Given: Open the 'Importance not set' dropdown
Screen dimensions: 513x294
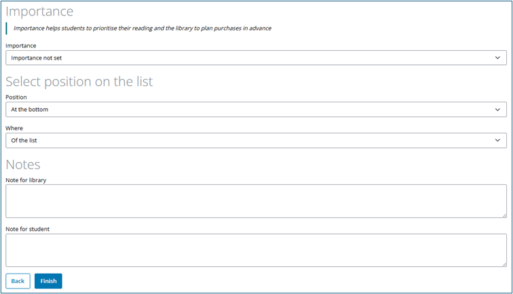Looking at the screenshot, I should tap(256, 58).
